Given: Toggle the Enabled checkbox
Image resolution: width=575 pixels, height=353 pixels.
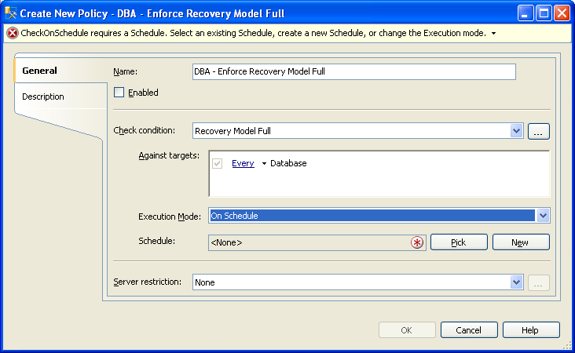Looking at the screenshot, I should [119, 93].
